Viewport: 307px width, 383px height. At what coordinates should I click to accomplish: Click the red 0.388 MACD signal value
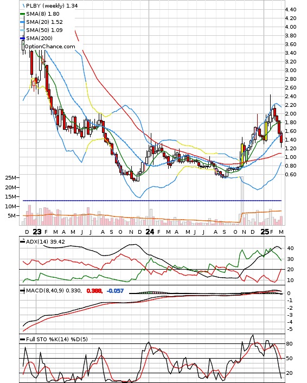pyautogui.click(x=94, y=291)
